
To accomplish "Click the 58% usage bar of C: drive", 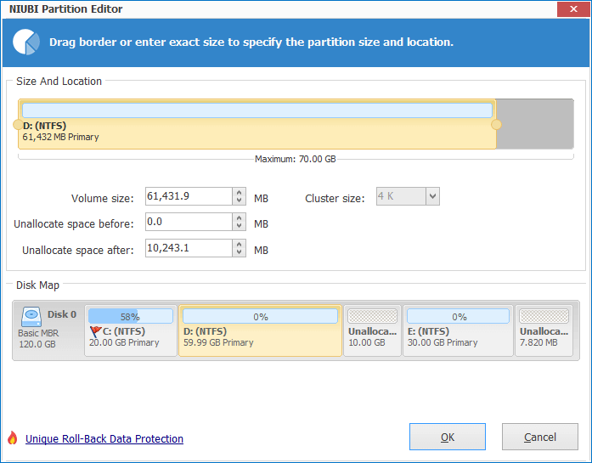I will 131,316.
